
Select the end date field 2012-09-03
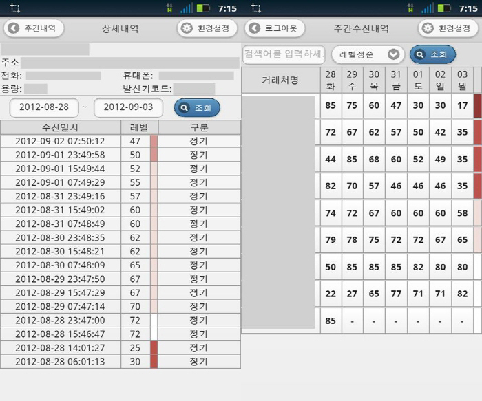click(128, 107)
